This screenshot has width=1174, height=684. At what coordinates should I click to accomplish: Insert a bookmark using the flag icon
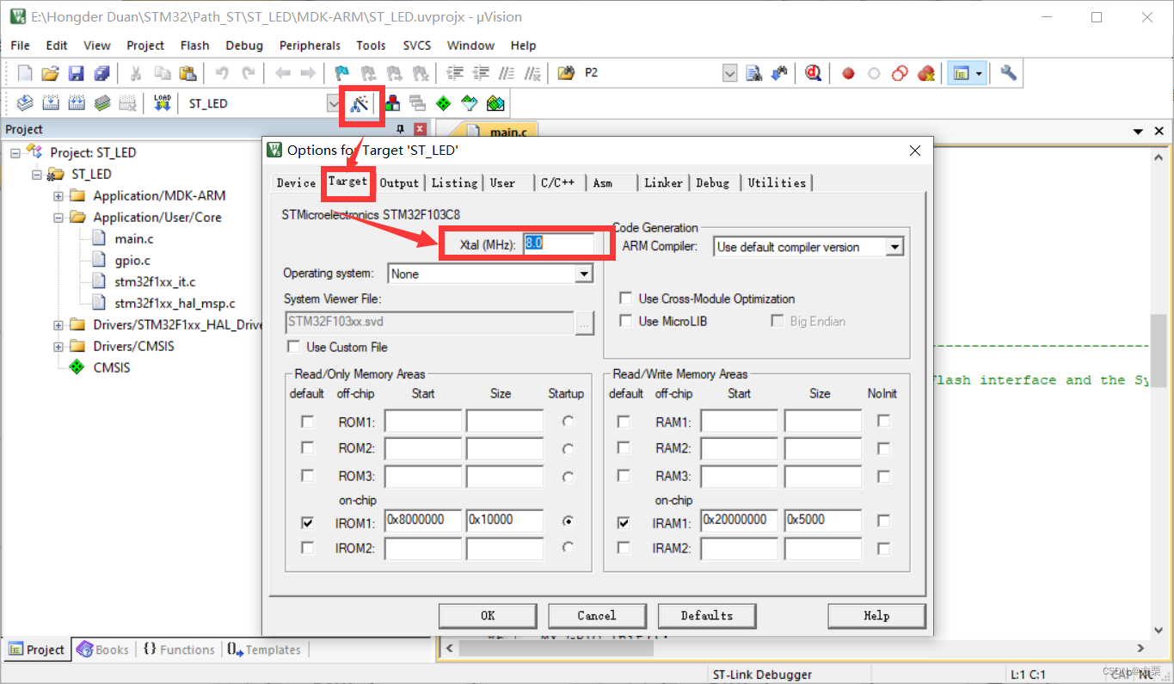342,73
